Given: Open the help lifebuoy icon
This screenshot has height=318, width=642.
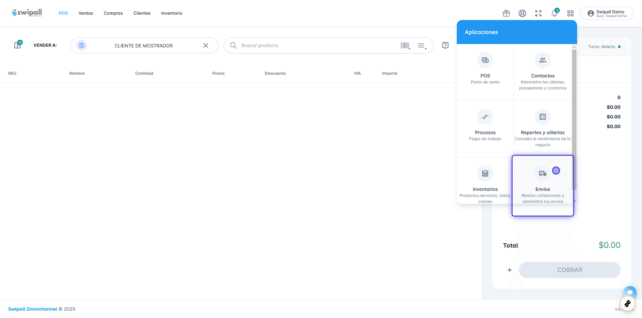Looking at the screenshot, I should point(522,13).
